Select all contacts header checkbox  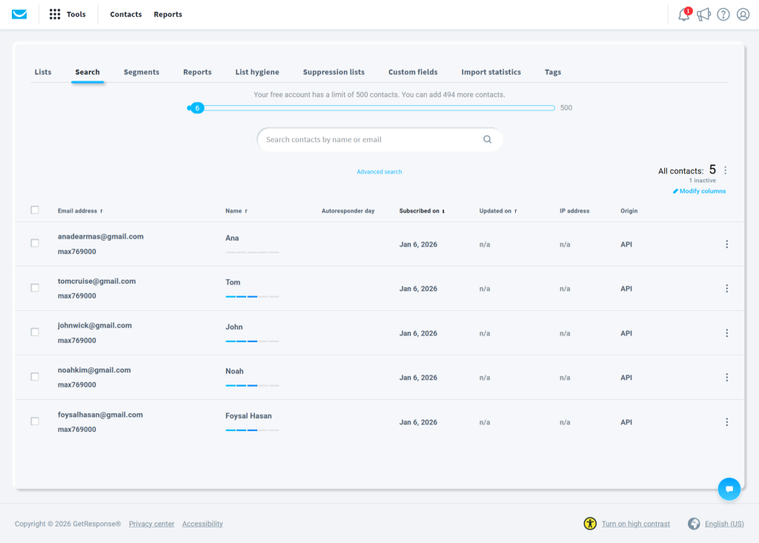pyautogui.click(x=35, y=210)
